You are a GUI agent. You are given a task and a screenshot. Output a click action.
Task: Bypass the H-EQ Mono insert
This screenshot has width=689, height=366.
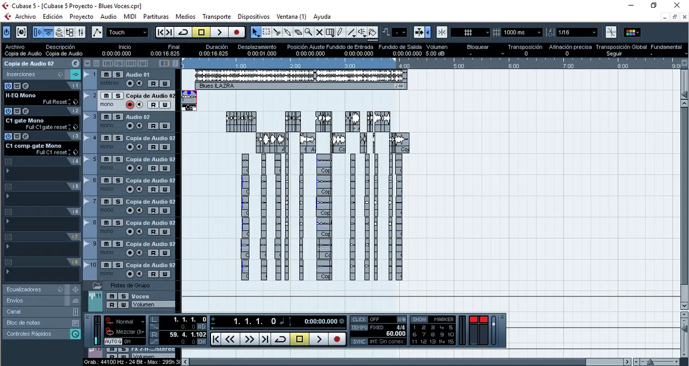(8, 86)
